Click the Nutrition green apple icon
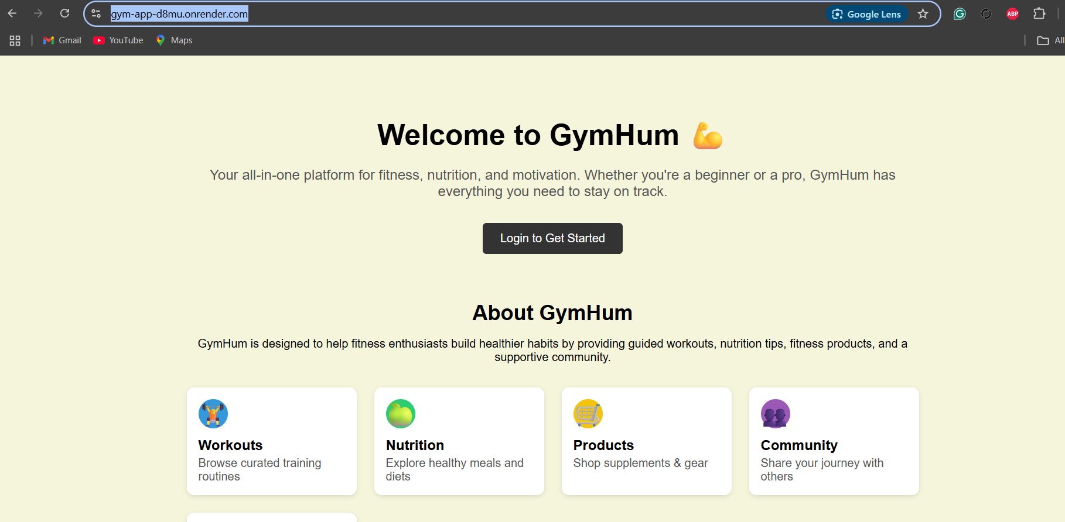 pyautogui.click(x=401, y=414)
